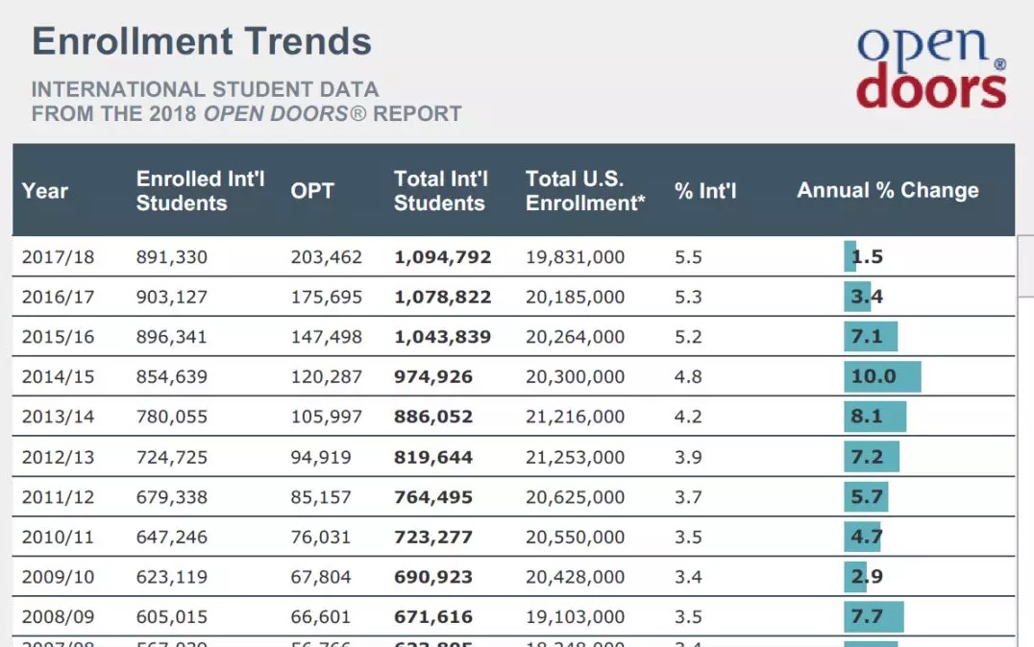Click the Enrollment Trends title

(202, 41)
